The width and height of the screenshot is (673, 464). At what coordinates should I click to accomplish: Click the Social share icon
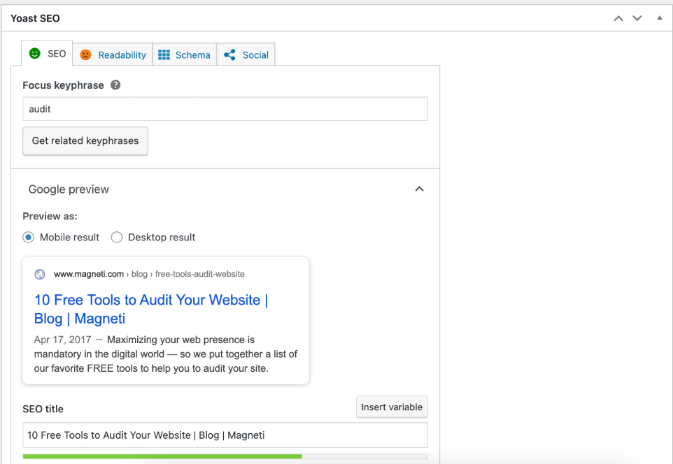point(229,55)
